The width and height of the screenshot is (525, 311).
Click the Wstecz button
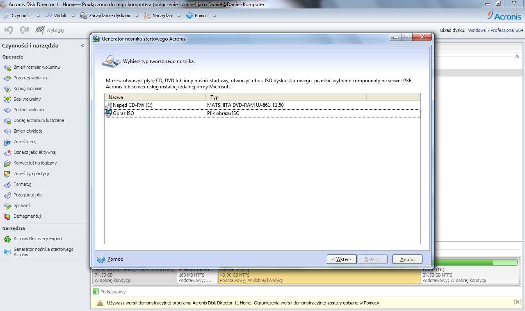pos(342,259)
